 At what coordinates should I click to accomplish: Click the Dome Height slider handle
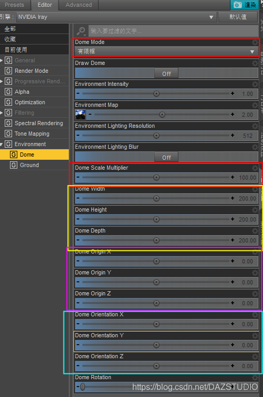pos(156,219)
